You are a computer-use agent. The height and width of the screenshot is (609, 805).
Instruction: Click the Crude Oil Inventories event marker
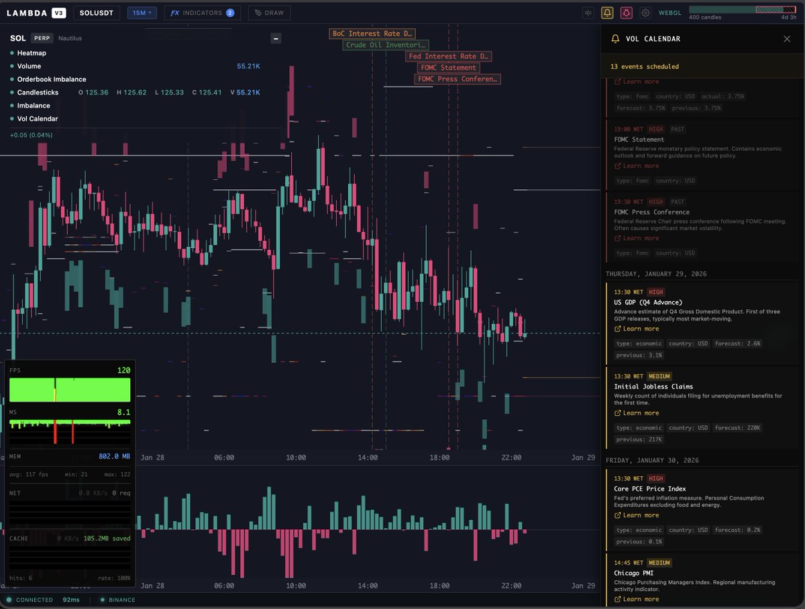tap(386, 45)
